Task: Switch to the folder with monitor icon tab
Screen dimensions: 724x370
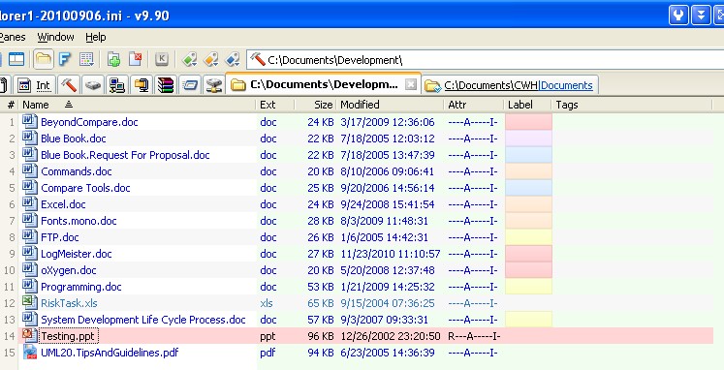Action: pos(142,85)
